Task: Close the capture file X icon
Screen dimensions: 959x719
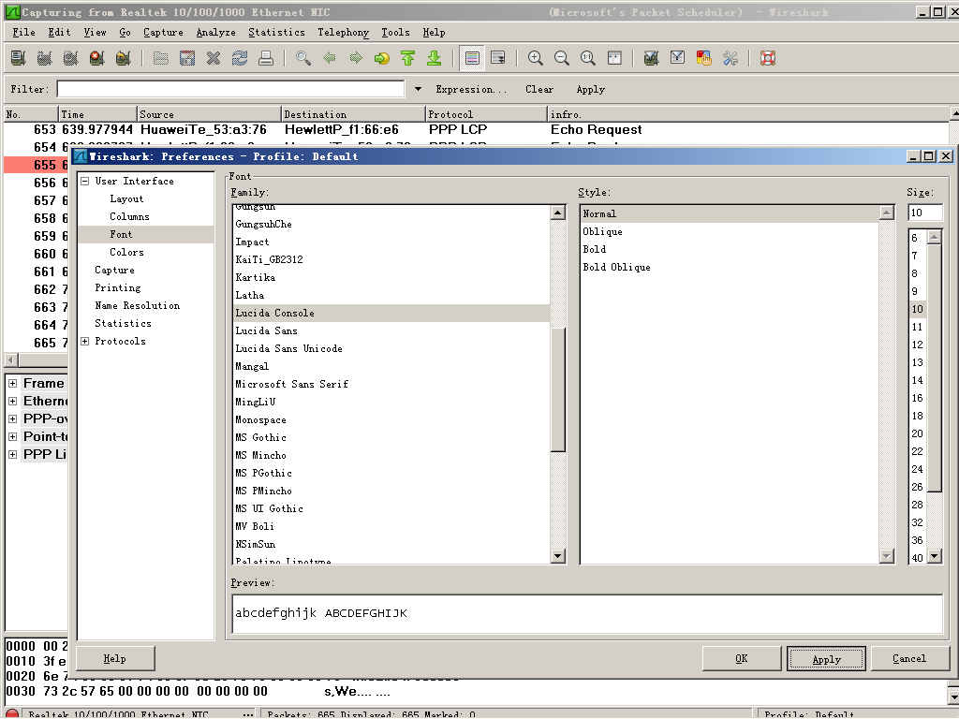Action: [x=214, y=58]
